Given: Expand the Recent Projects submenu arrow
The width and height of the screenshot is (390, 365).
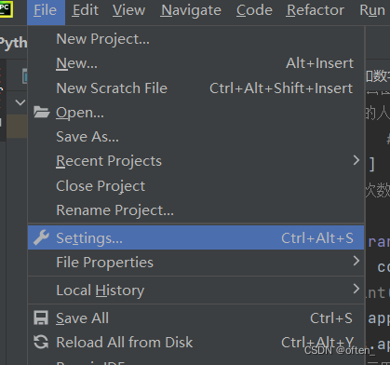Looking at the screenshot, I should tap(356, 160).
